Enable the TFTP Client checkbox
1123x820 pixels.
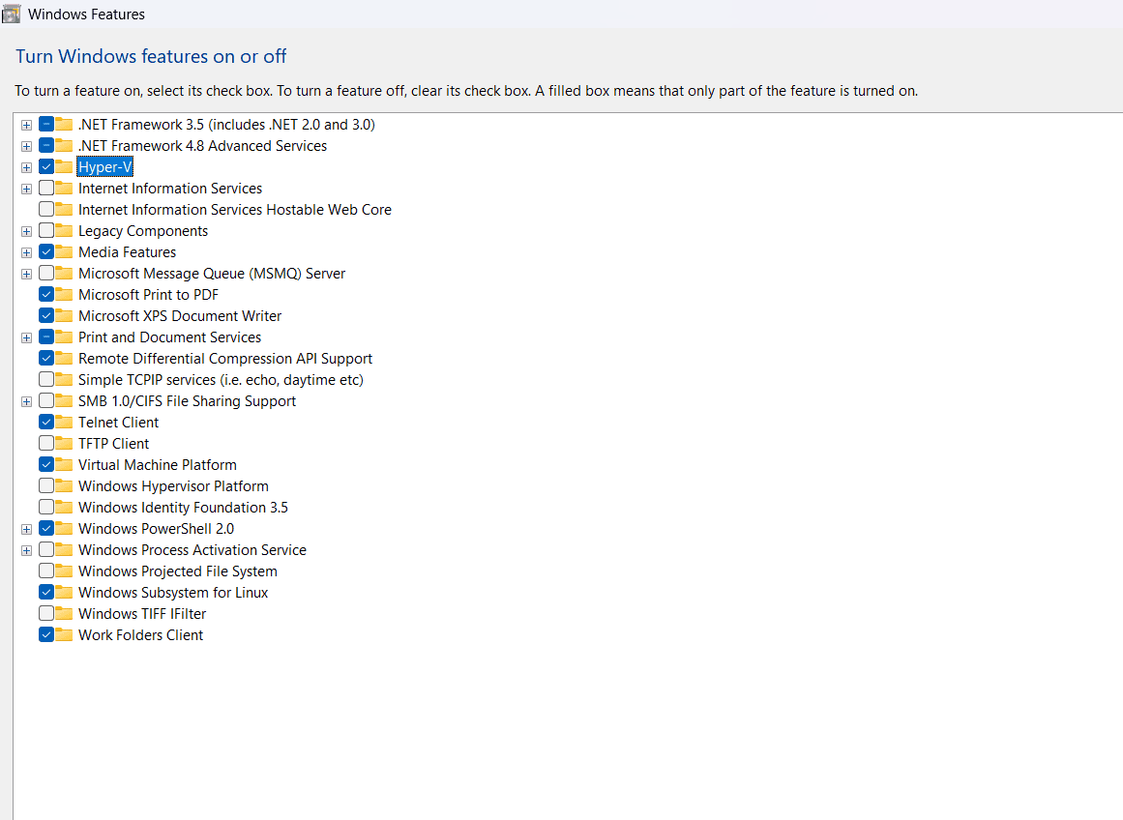46,443
